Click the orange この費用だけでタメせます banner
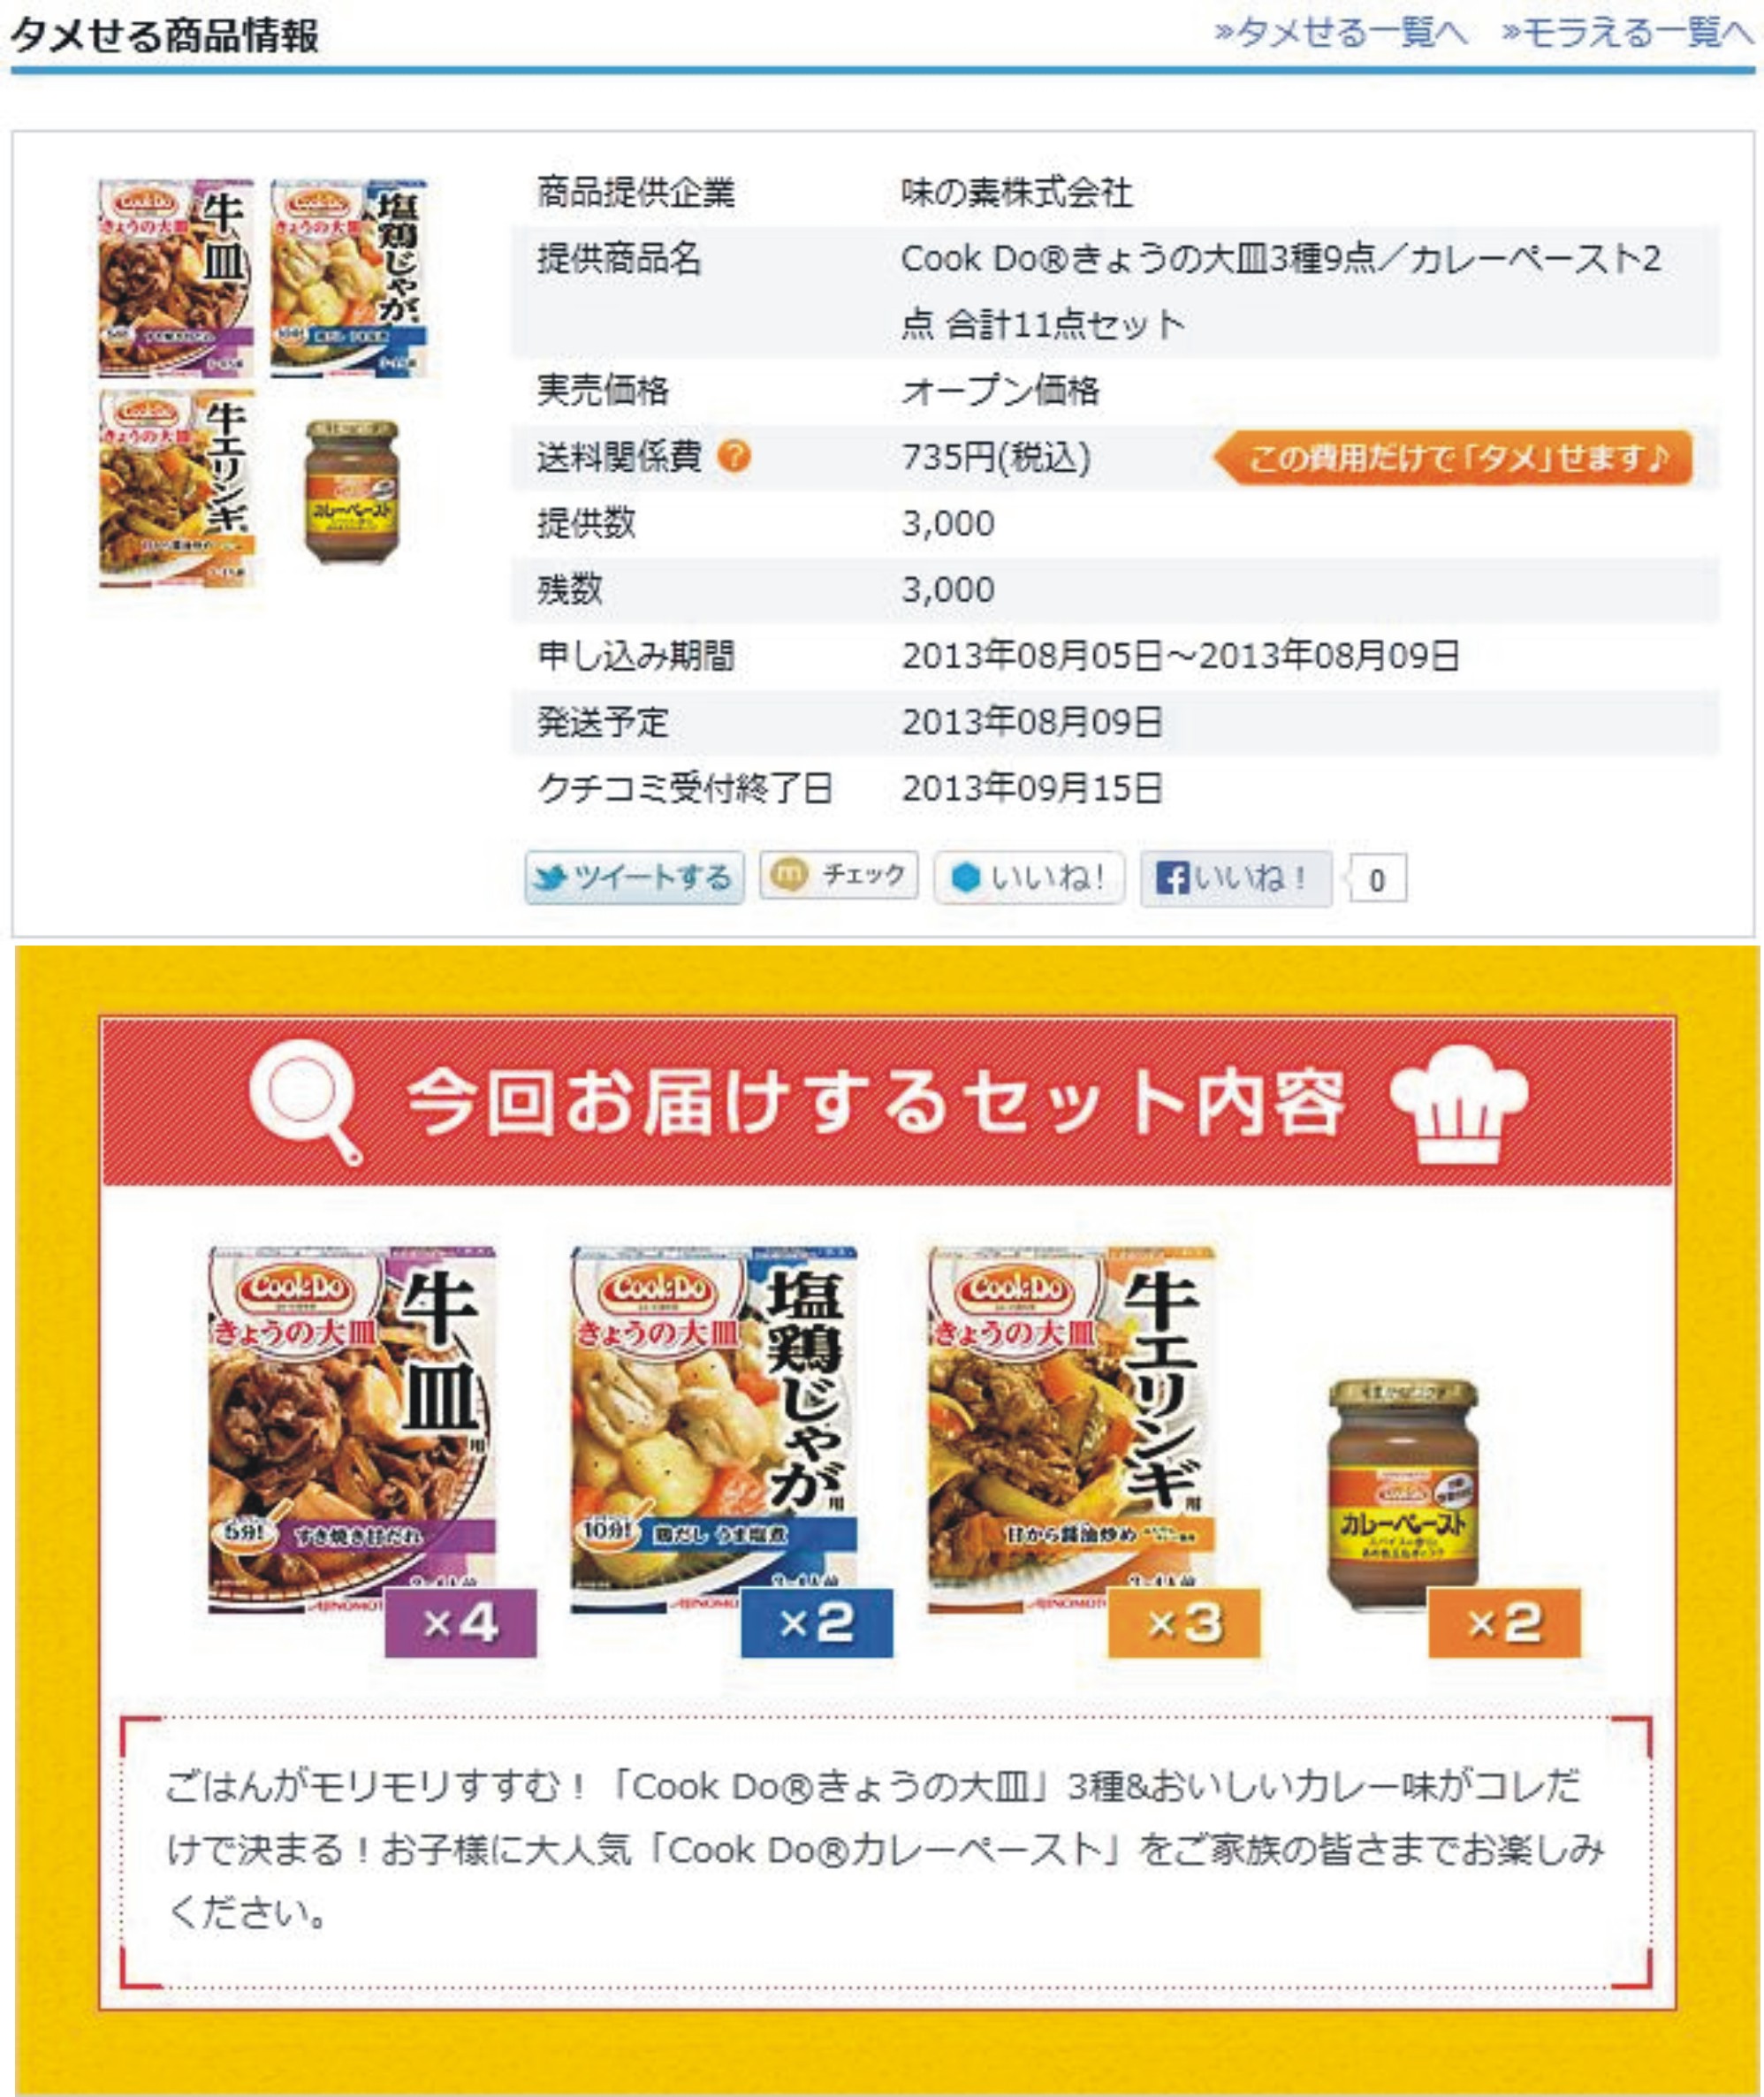 click(1453, 457)
